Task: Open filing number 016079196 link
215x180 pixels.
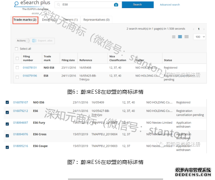Action: (x=30, y=76)
